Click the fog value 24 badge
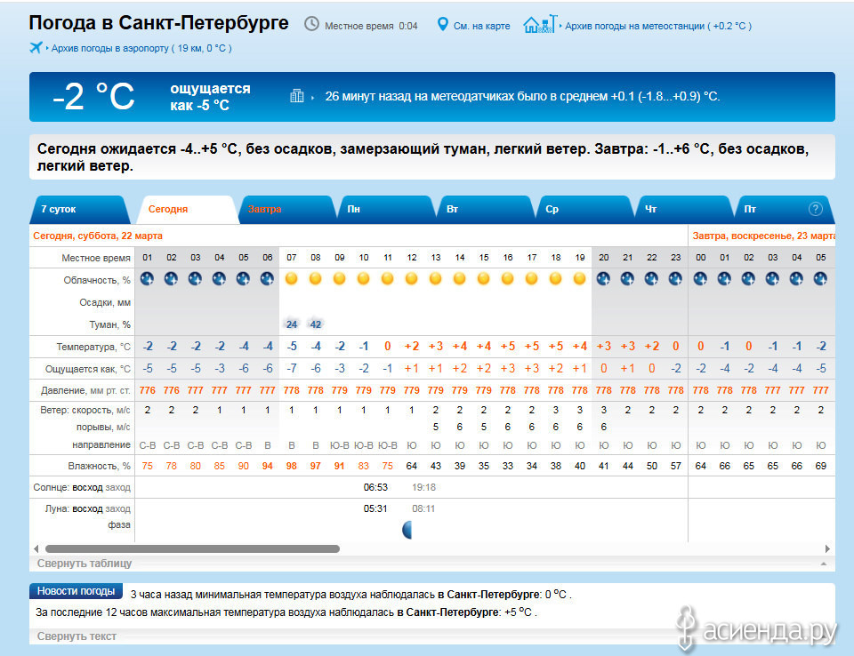The height and width of the screenshot is (656, 854). point(292,324)
